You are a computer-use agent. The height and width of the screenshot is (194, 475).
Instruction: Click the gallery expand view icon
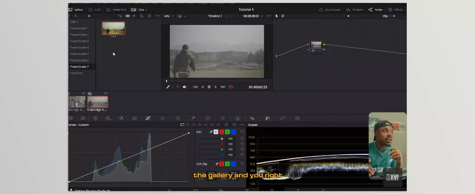click(x=149, y=16)
